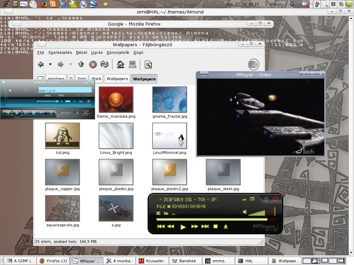Open the MPlayer launcher in top panel
This screenshot has width=354, height=265.
pyautogui.click(x=24, y=4)
